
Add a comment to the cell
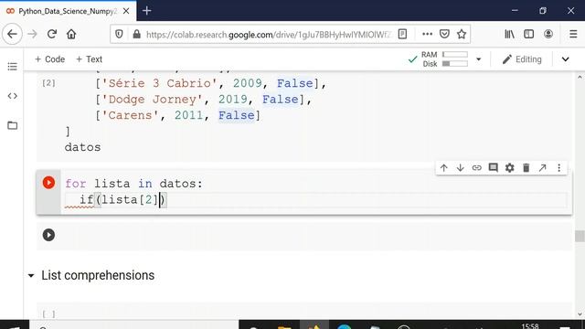click(494, 168)
